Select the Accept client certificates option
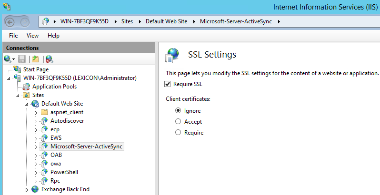The width and height of the screenshot is (380, 195). [178, 121]
